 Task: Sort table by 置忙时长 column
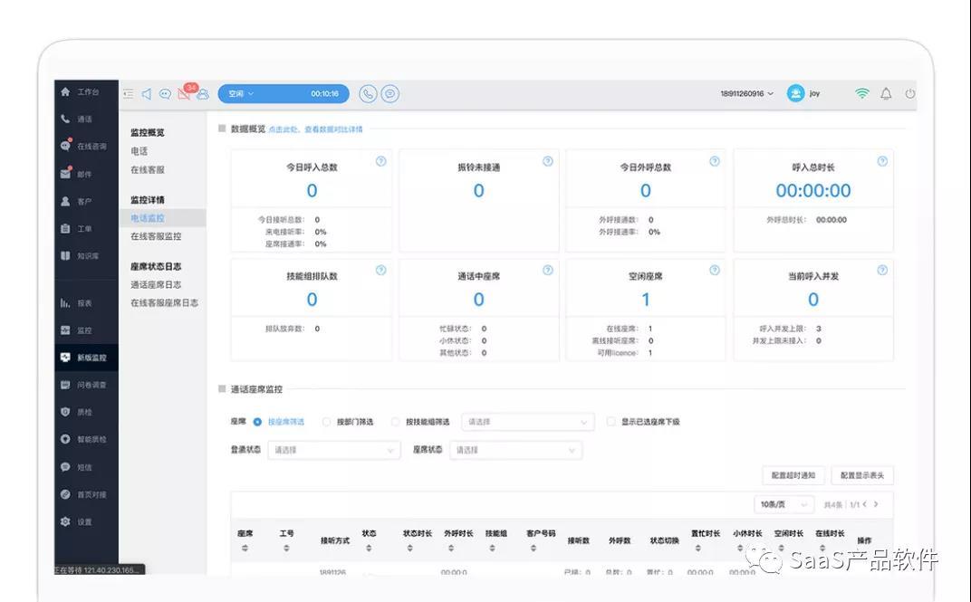[697, 549]
